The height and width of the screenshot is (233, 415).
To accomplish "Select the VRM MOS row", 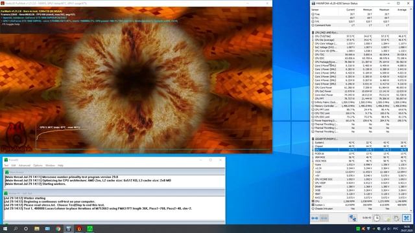I will pyautogui.click(x=360, y=157).
